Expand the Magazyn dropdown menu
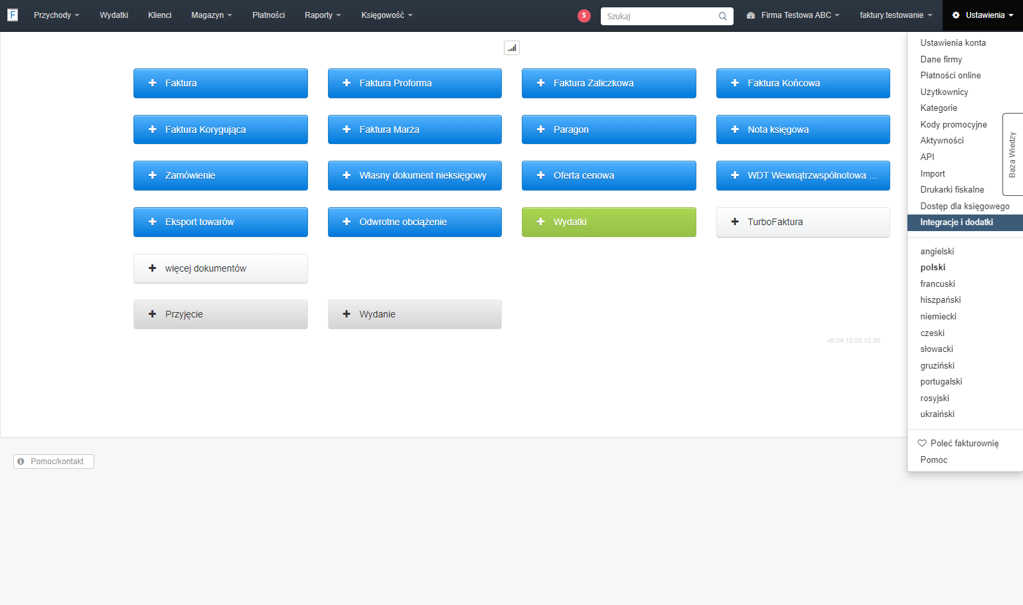The image size is (1023, 605). [212, 15]
